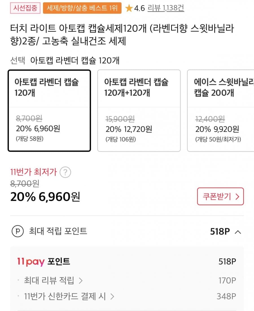Open 세제/방향/살충 베스트 1위 ranking badge
Viewport: 254px width, 311px height.
tap(82, 8)
